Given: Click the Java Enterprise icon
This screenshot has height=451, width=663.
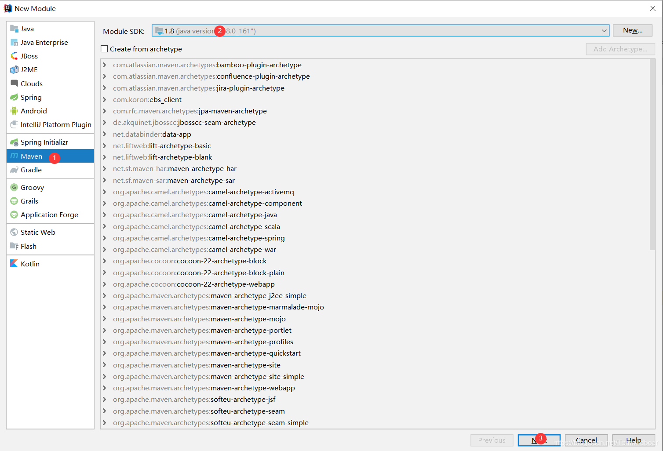Looking at the screenshot, I should coord(14,42).
